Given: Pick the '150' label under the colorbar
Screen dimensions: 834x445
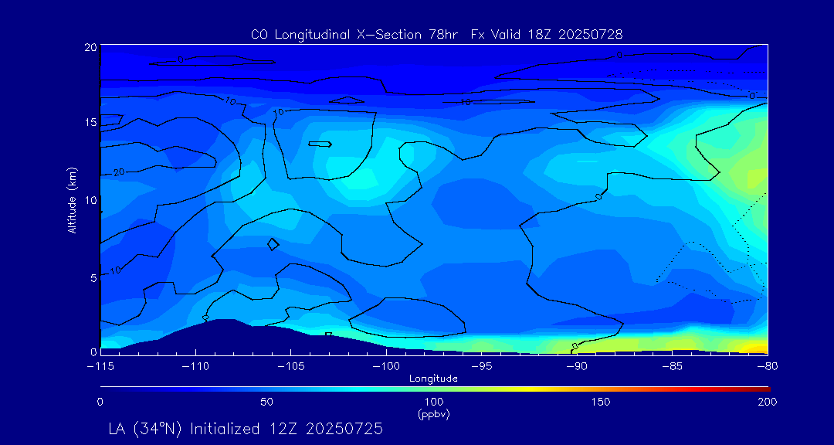Looking at the screenshot, I should pyautogui.click(x=601, y=402).
